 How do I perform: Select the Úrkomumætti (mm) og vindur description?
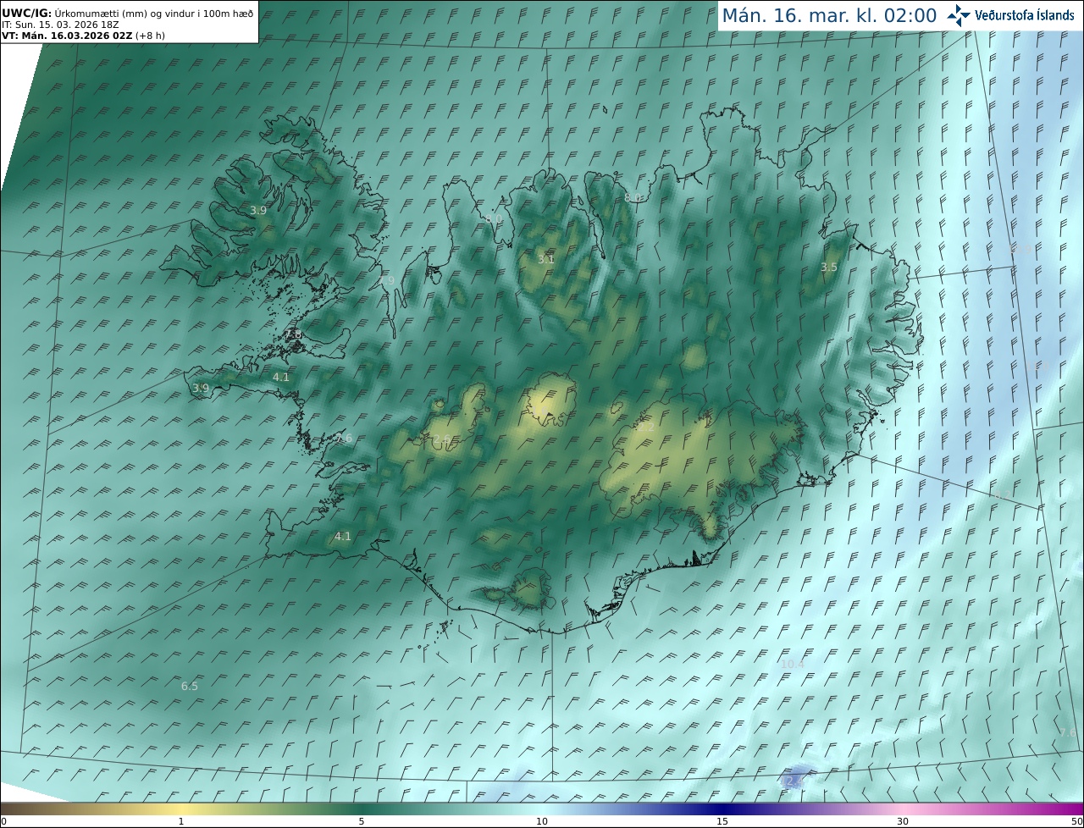pos(154,14)
